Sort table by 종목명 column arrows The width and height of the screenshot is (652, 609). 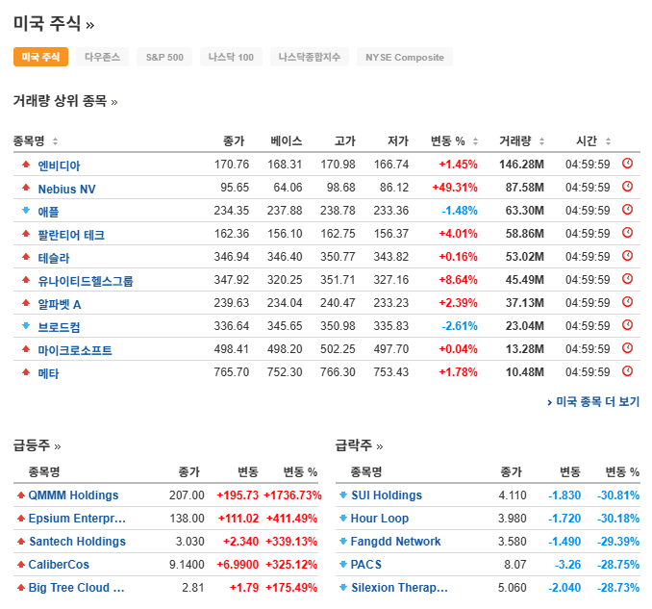(x=56, y=141)
